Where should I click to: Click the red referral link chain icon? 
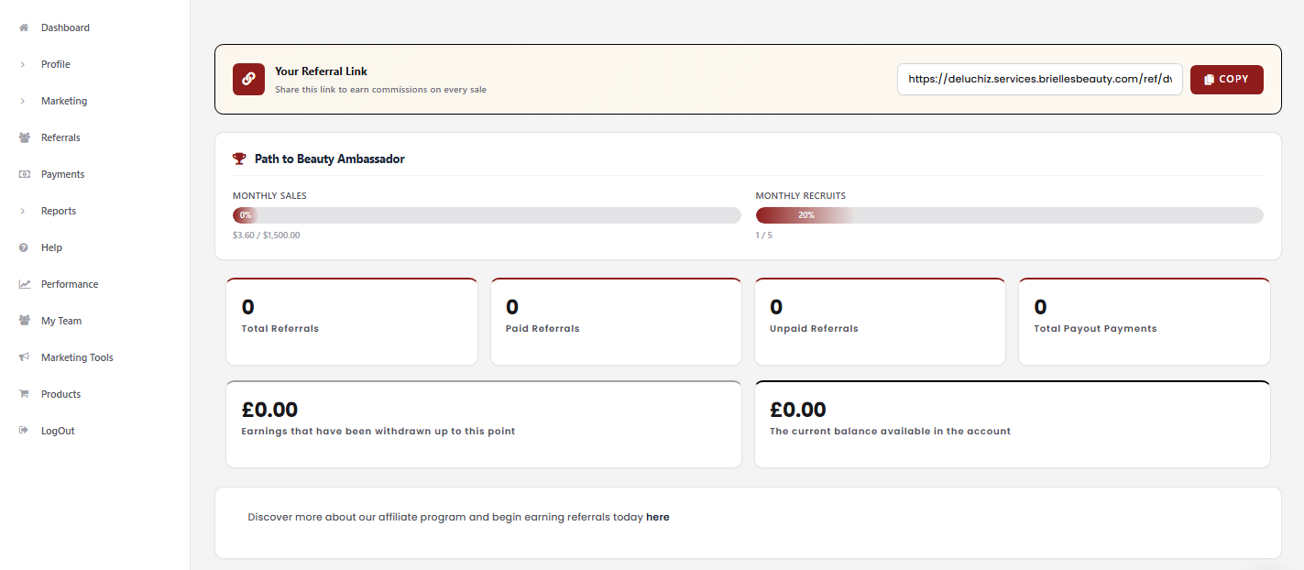coord(248,80)
